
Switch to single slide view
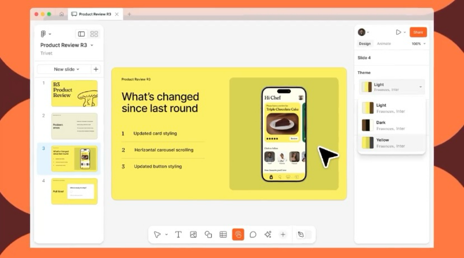[81, 34]
